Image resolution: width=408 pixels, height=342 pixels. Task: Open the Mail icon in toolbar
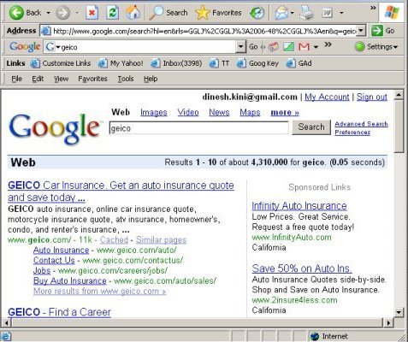[281, 13]
